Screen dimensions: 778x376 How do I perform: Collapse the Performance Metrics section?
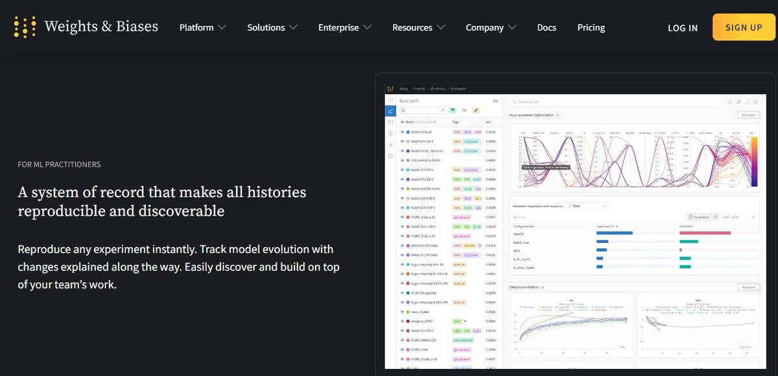click(x=508, y=287)
